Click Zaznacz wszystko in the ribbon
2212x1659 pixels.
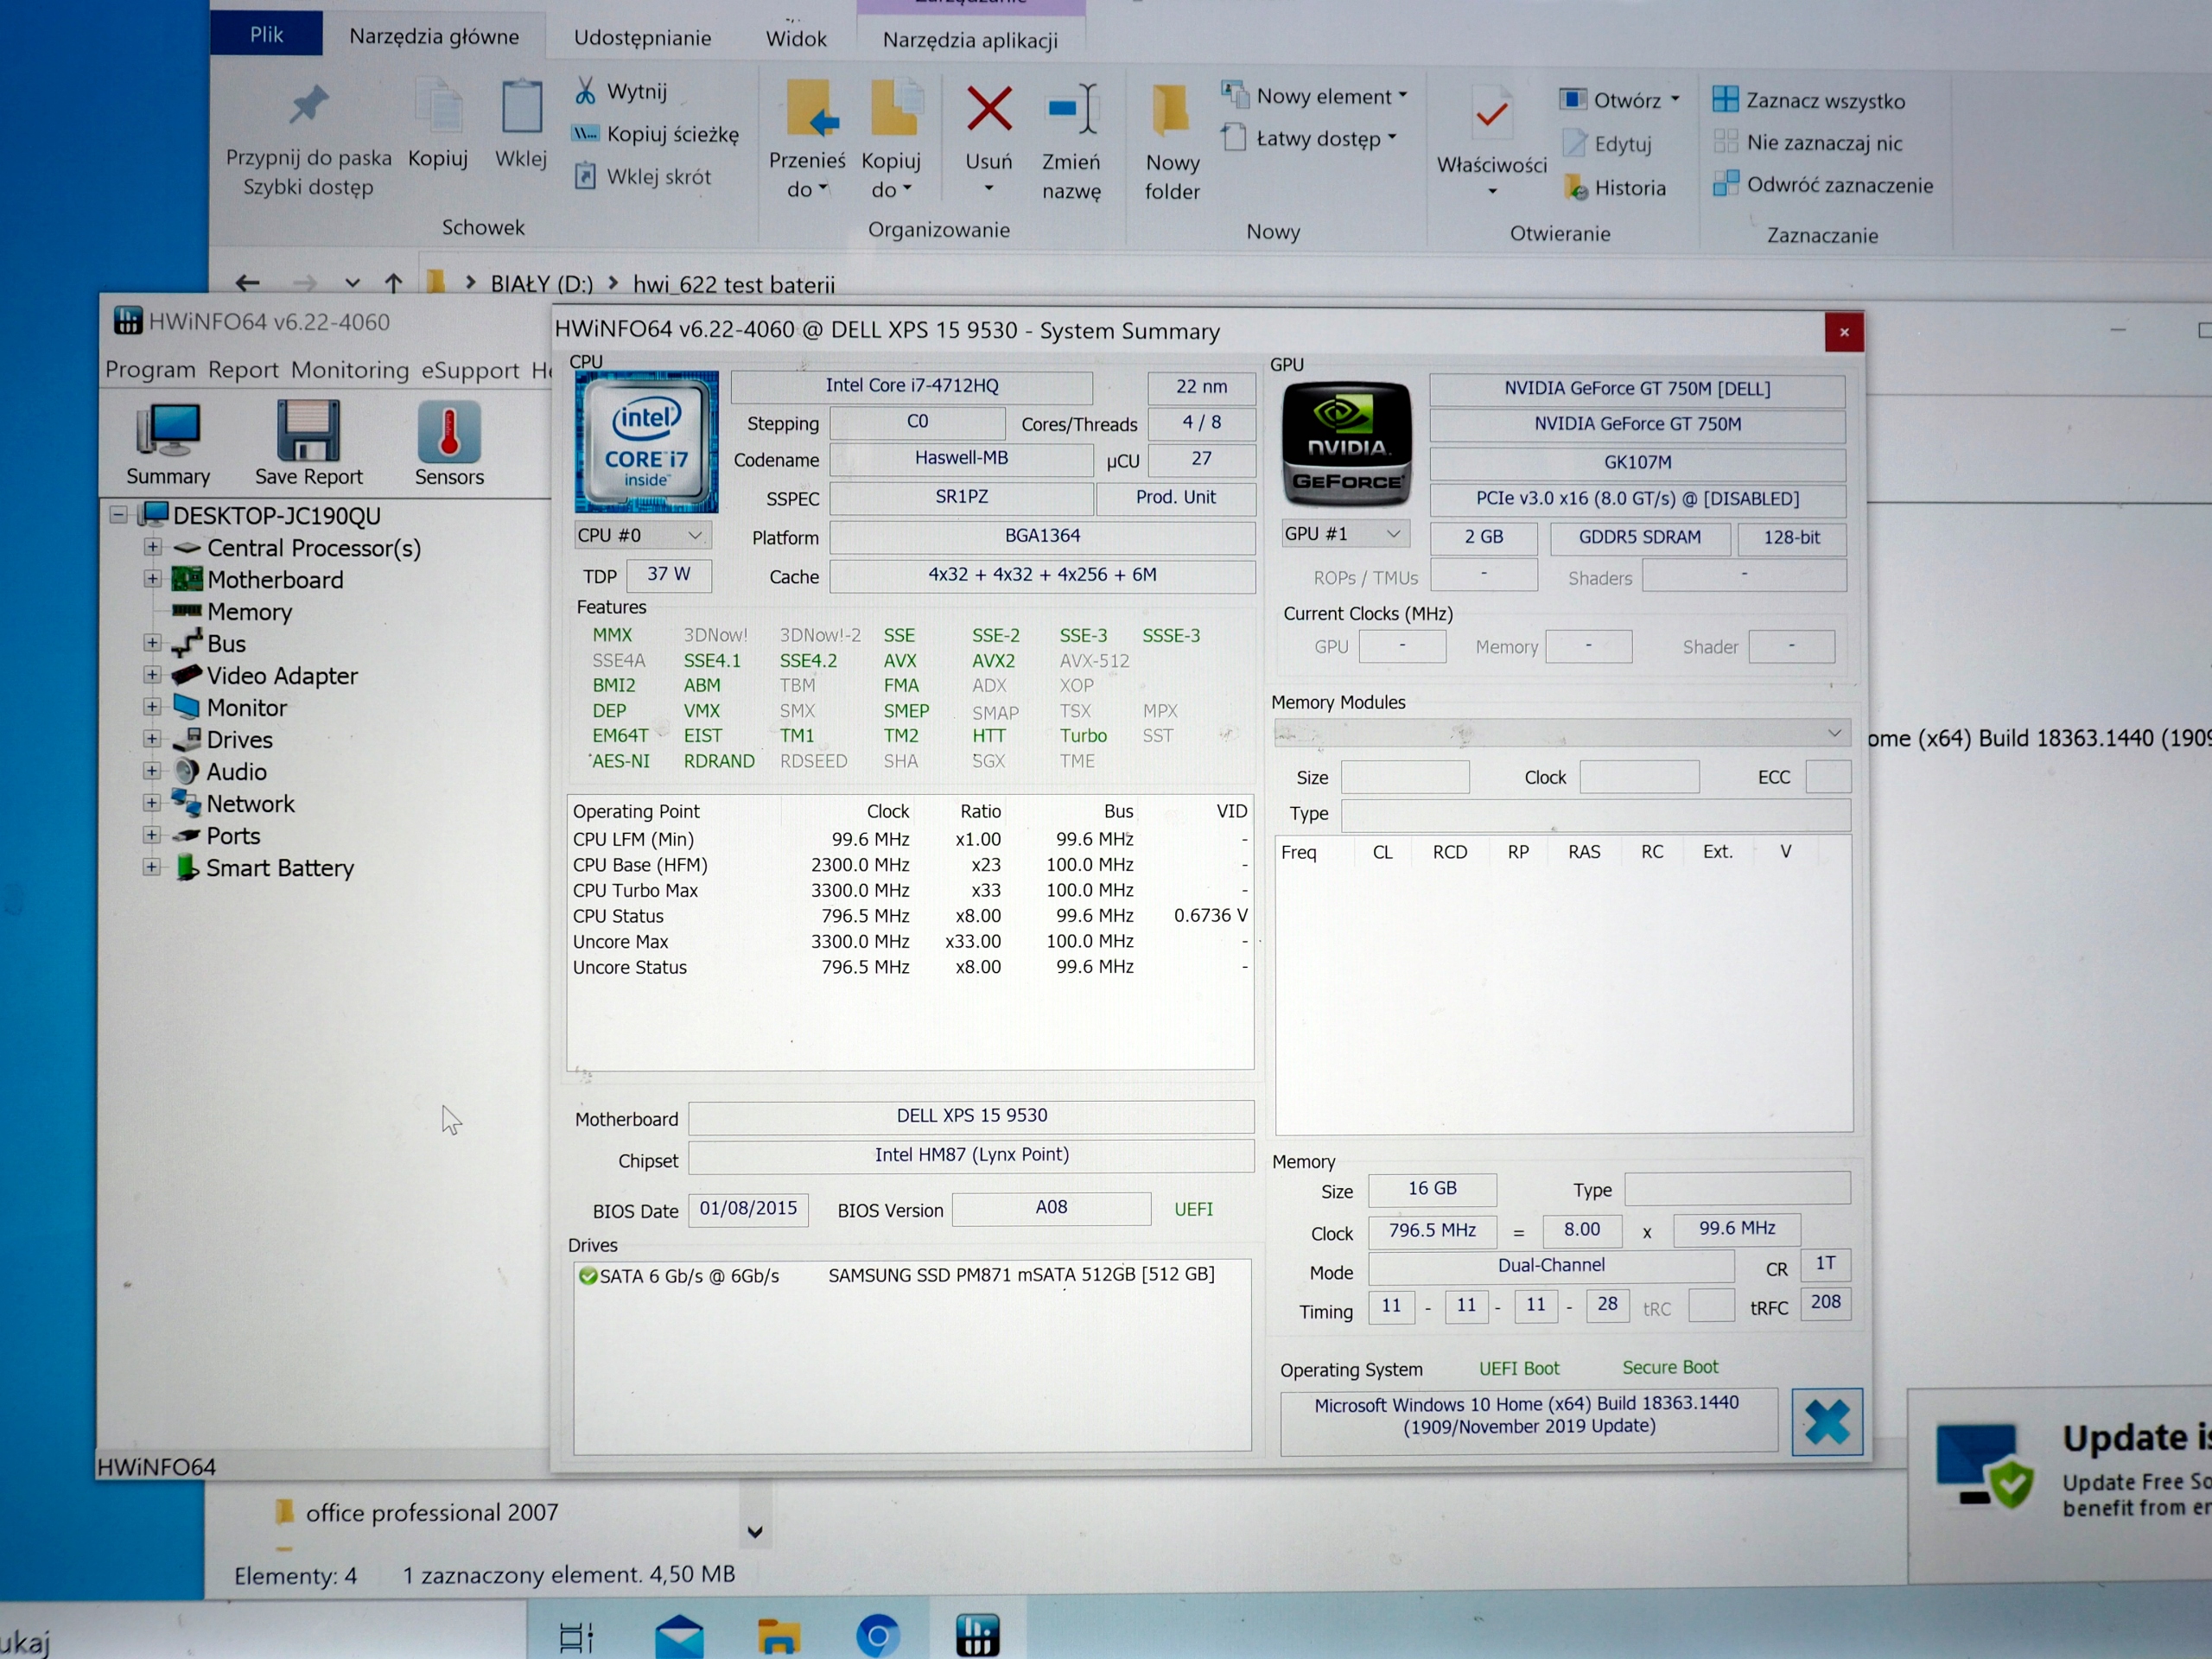[x=1809, y=100]
